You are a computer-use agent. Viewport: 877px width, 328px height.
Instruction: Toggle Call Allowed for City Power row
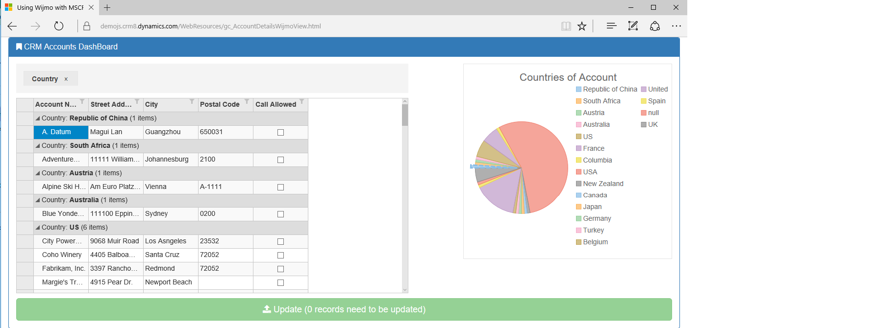click(x=281, y=241)
